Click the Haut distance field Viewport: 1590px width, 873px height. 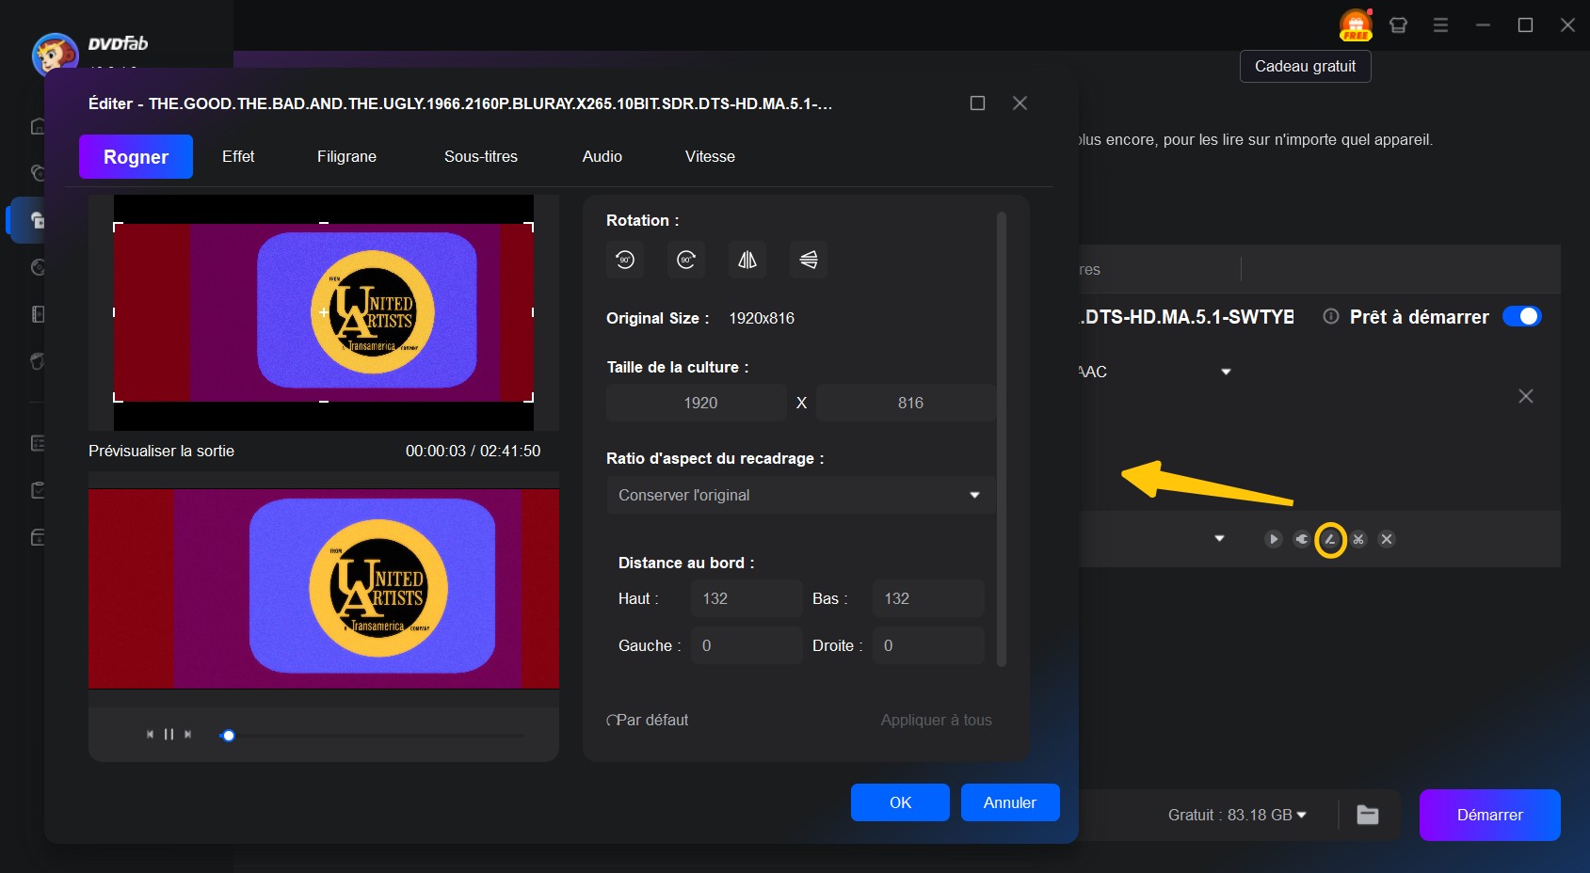[x=747, y=598]
